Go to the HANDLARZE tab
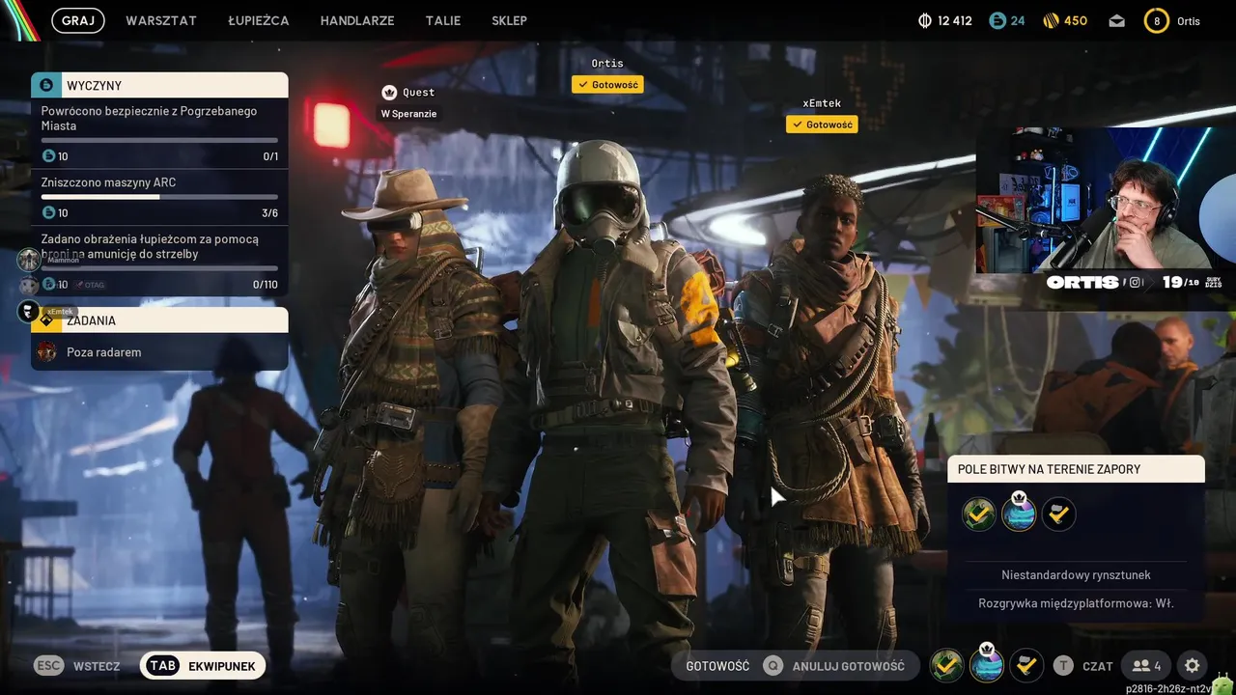Image resolution: width=1236 pixels, height=695 pixels. click(357, 20)
